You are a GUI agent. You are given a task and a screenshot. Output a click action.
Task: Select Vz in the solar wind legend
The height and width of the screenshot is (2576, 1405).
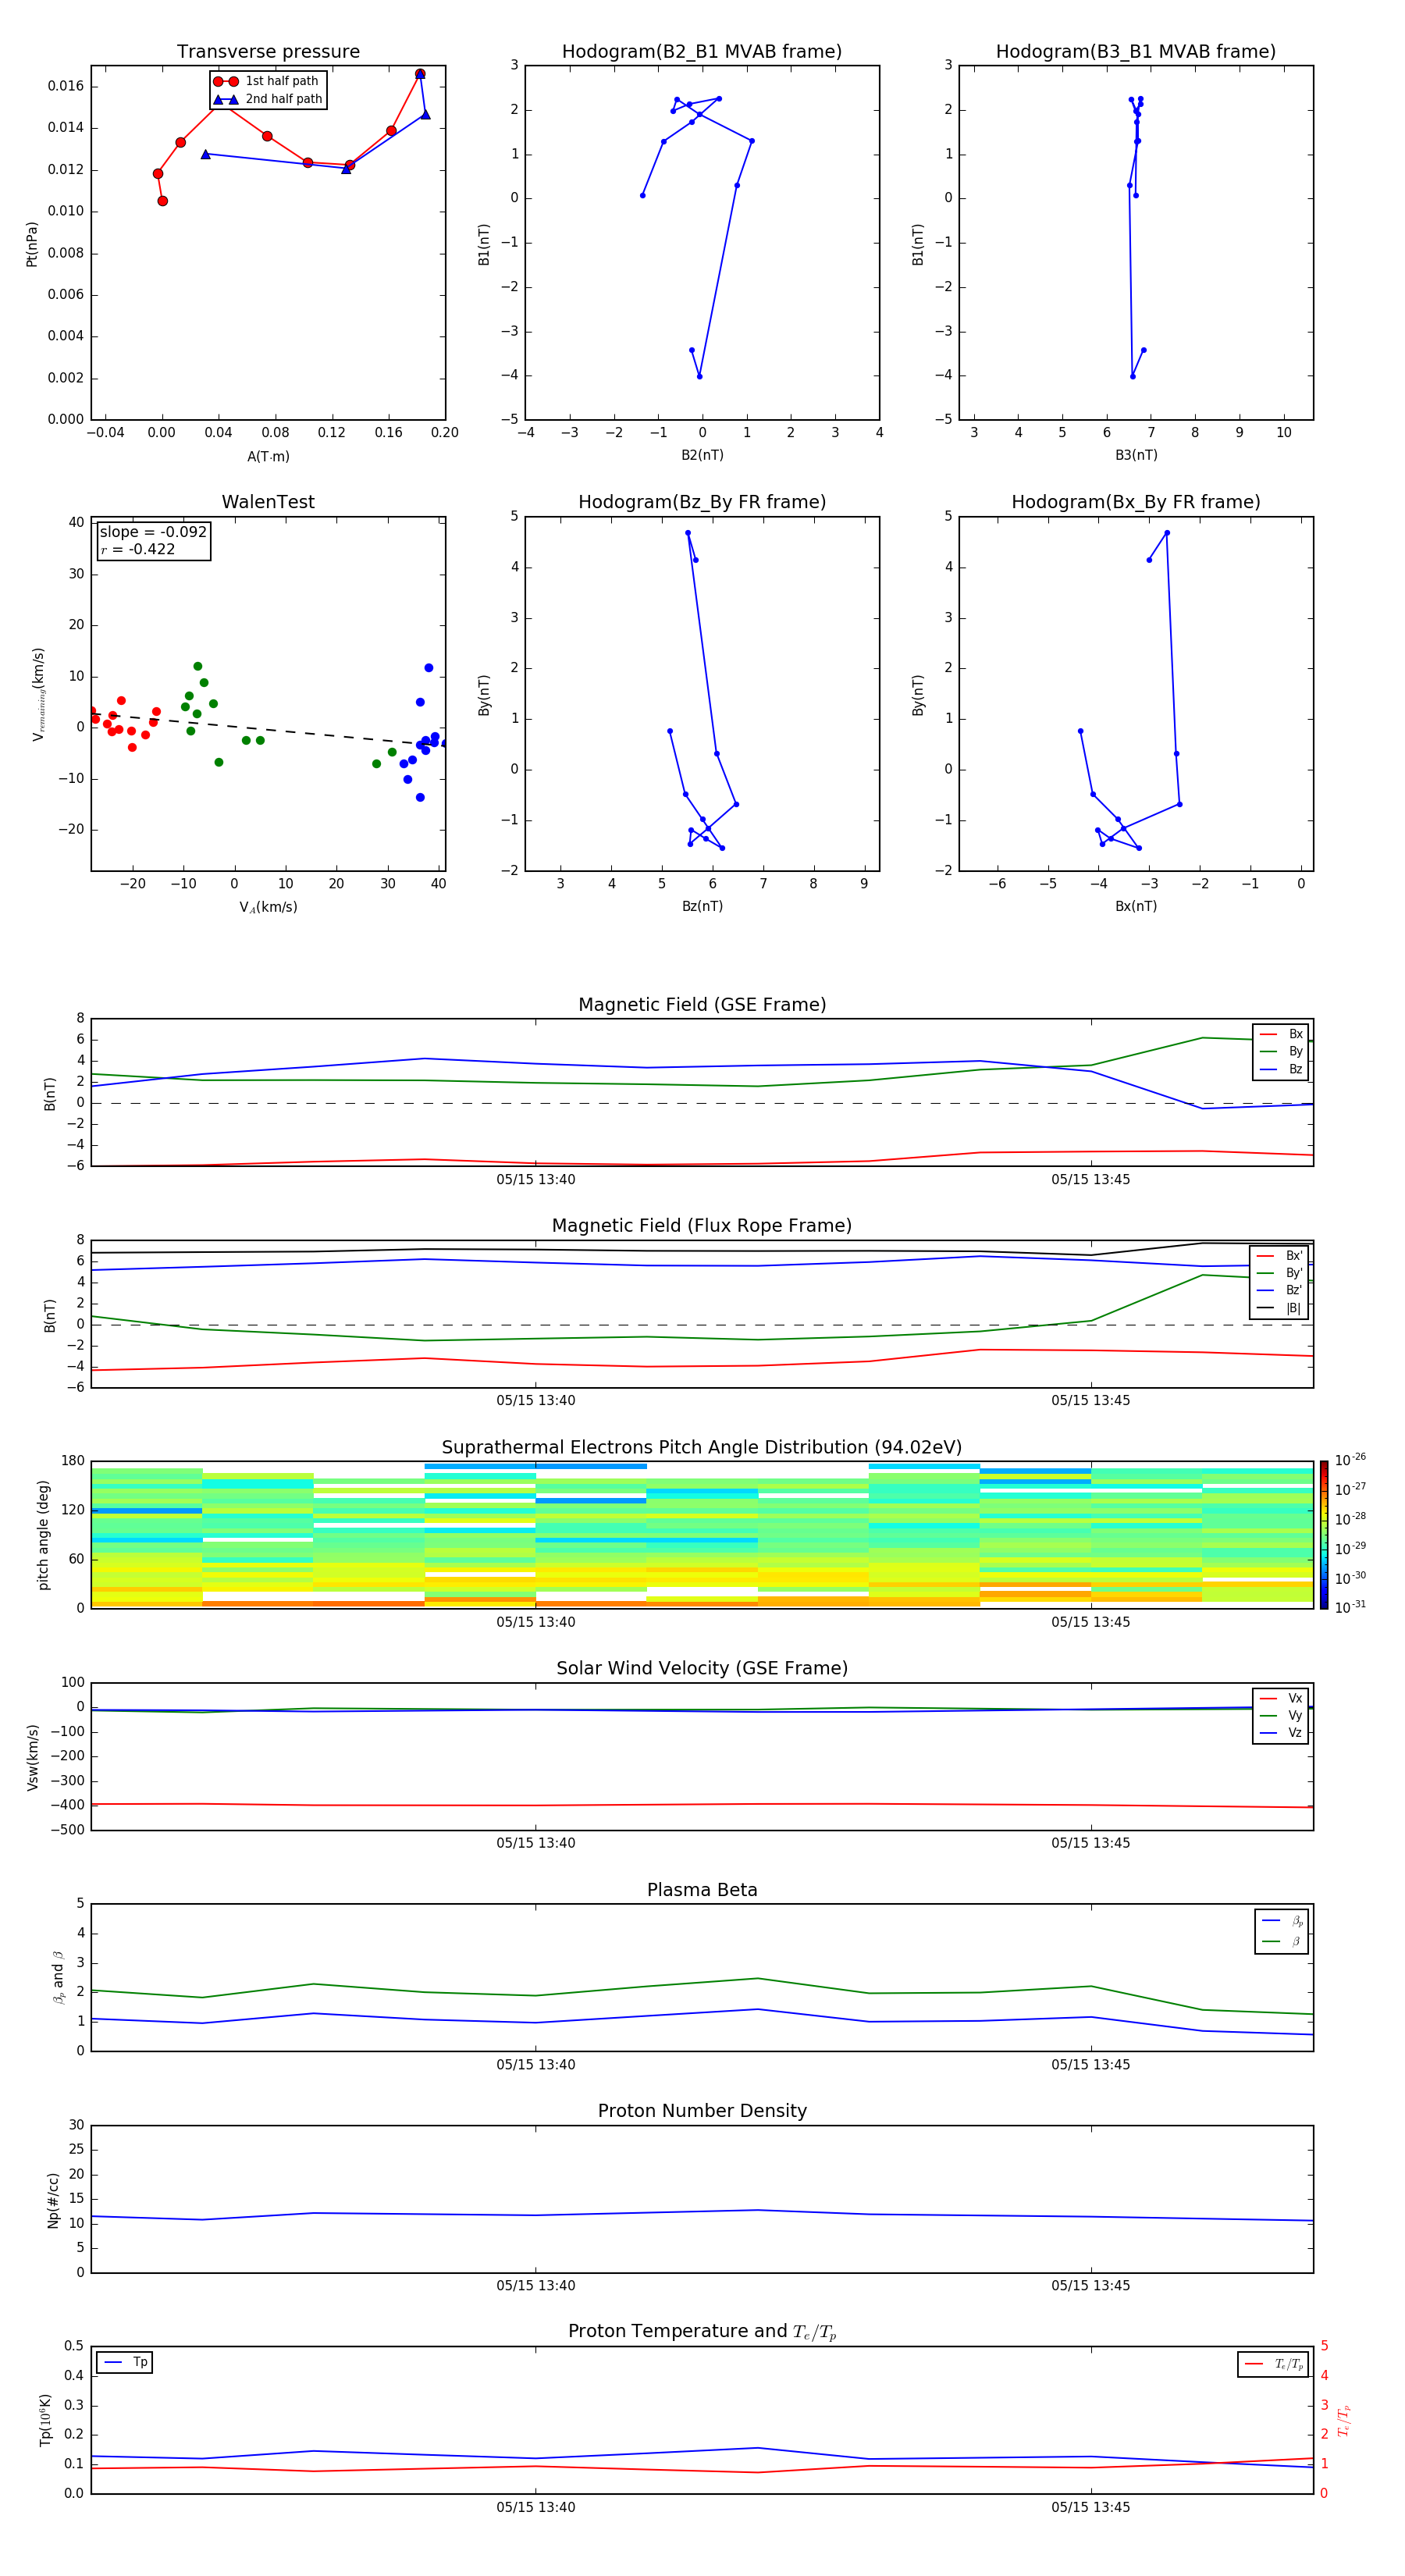coord(1281,1733)
